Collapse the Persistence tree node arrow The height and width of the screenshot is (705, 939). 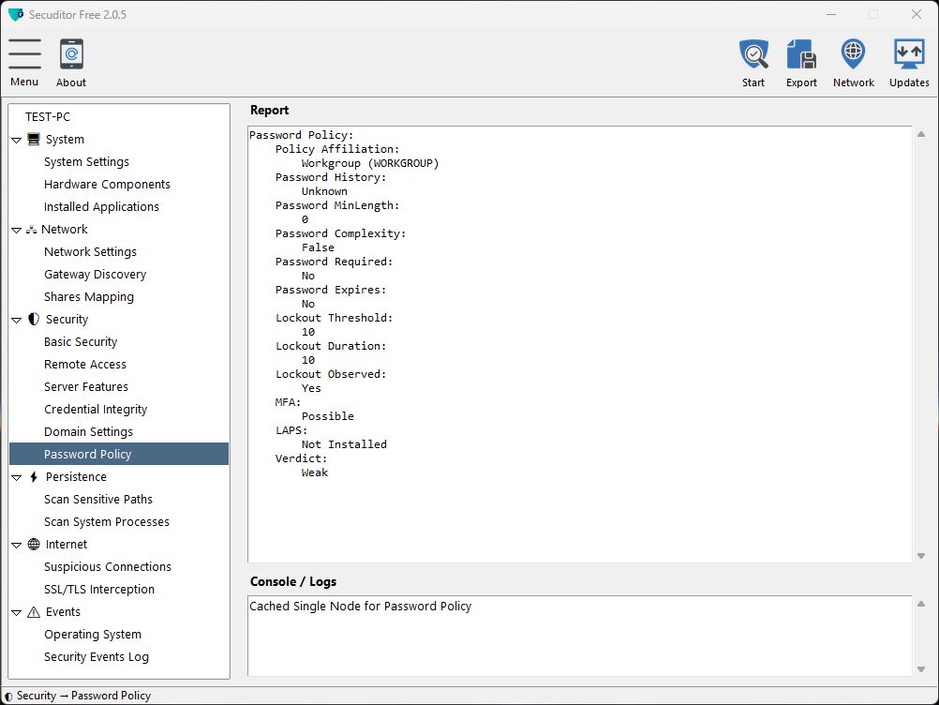coord(16,477)
